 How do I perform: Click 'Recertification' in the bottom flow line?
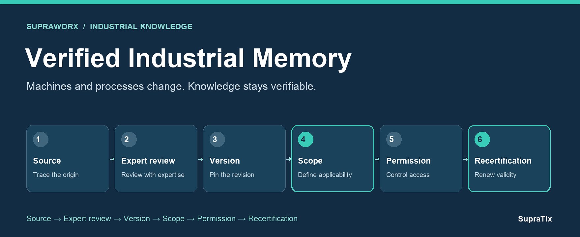pos(273,219)
